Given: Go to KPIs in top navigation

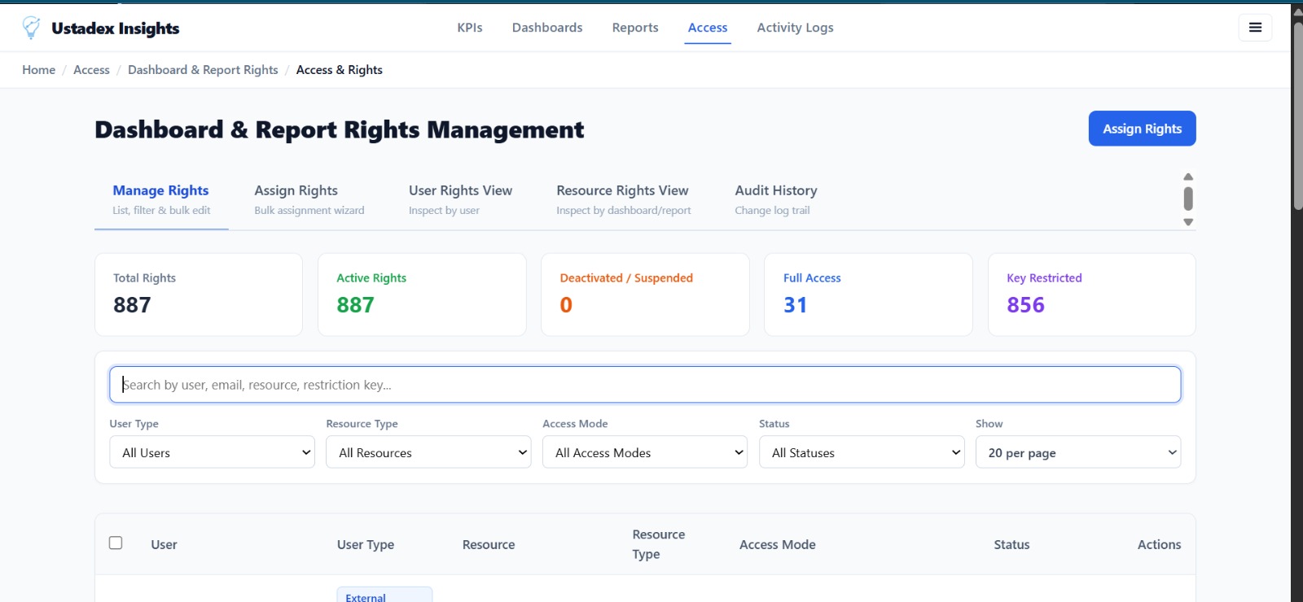Looking at the screenshot, I should (470, 28).
